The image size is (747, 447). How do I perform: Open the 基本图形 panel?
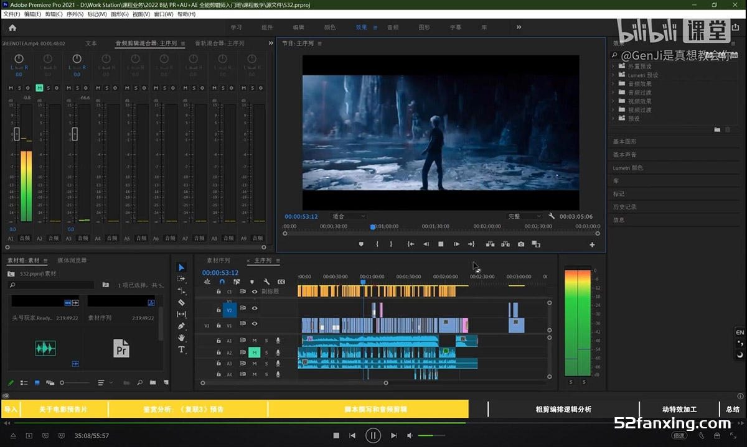pyautogui.click(x=624, y=142)
